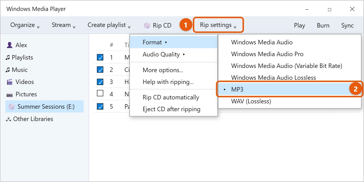364x182 pixels.
Task: Select WAV (Lossless) format
Action: 290,101
